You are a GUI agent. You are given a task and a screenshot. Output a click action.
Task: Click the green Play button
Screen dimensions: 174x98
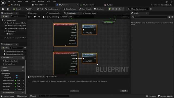[110, 9]
